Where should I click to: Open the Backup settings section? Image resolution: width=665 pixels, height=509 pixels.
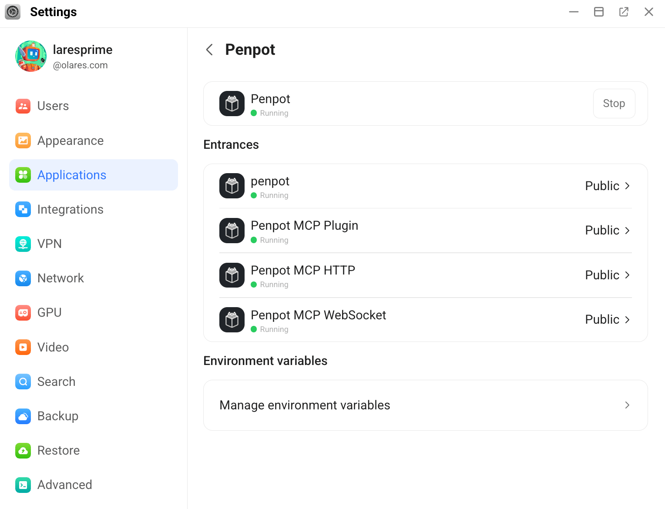tap(94, 416)
